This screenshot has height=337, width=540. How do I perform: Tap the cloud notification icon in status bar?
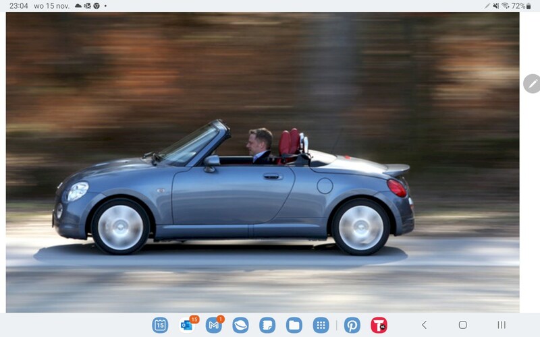(78, 6)
